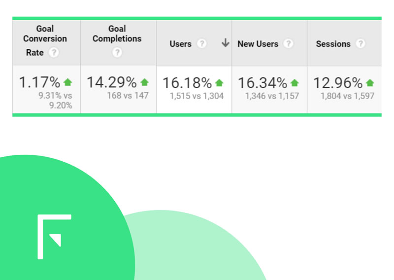The width and height of the screenshot is (394, 280).
Task: Click the 16.18% Users value
Action: [x=187, y=83]
